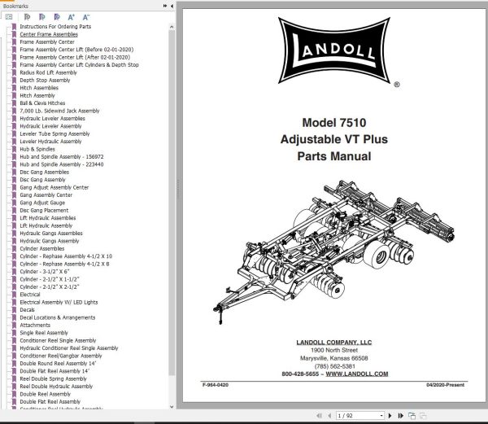
Task: Select Hydraulic Conditioner Reel Single Assembly
Action: pyautogui.click(x=69, y=348)
